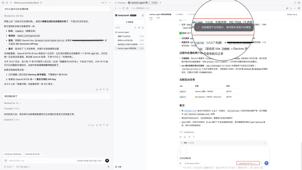Bookmark page with star icon
The width and height of the screenshot is (302, 170).
[127, 8]
